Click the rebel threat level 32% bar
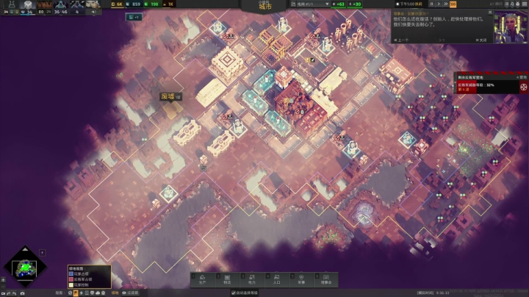This screenshot has width=529, height=297. [x=488, y=87]
